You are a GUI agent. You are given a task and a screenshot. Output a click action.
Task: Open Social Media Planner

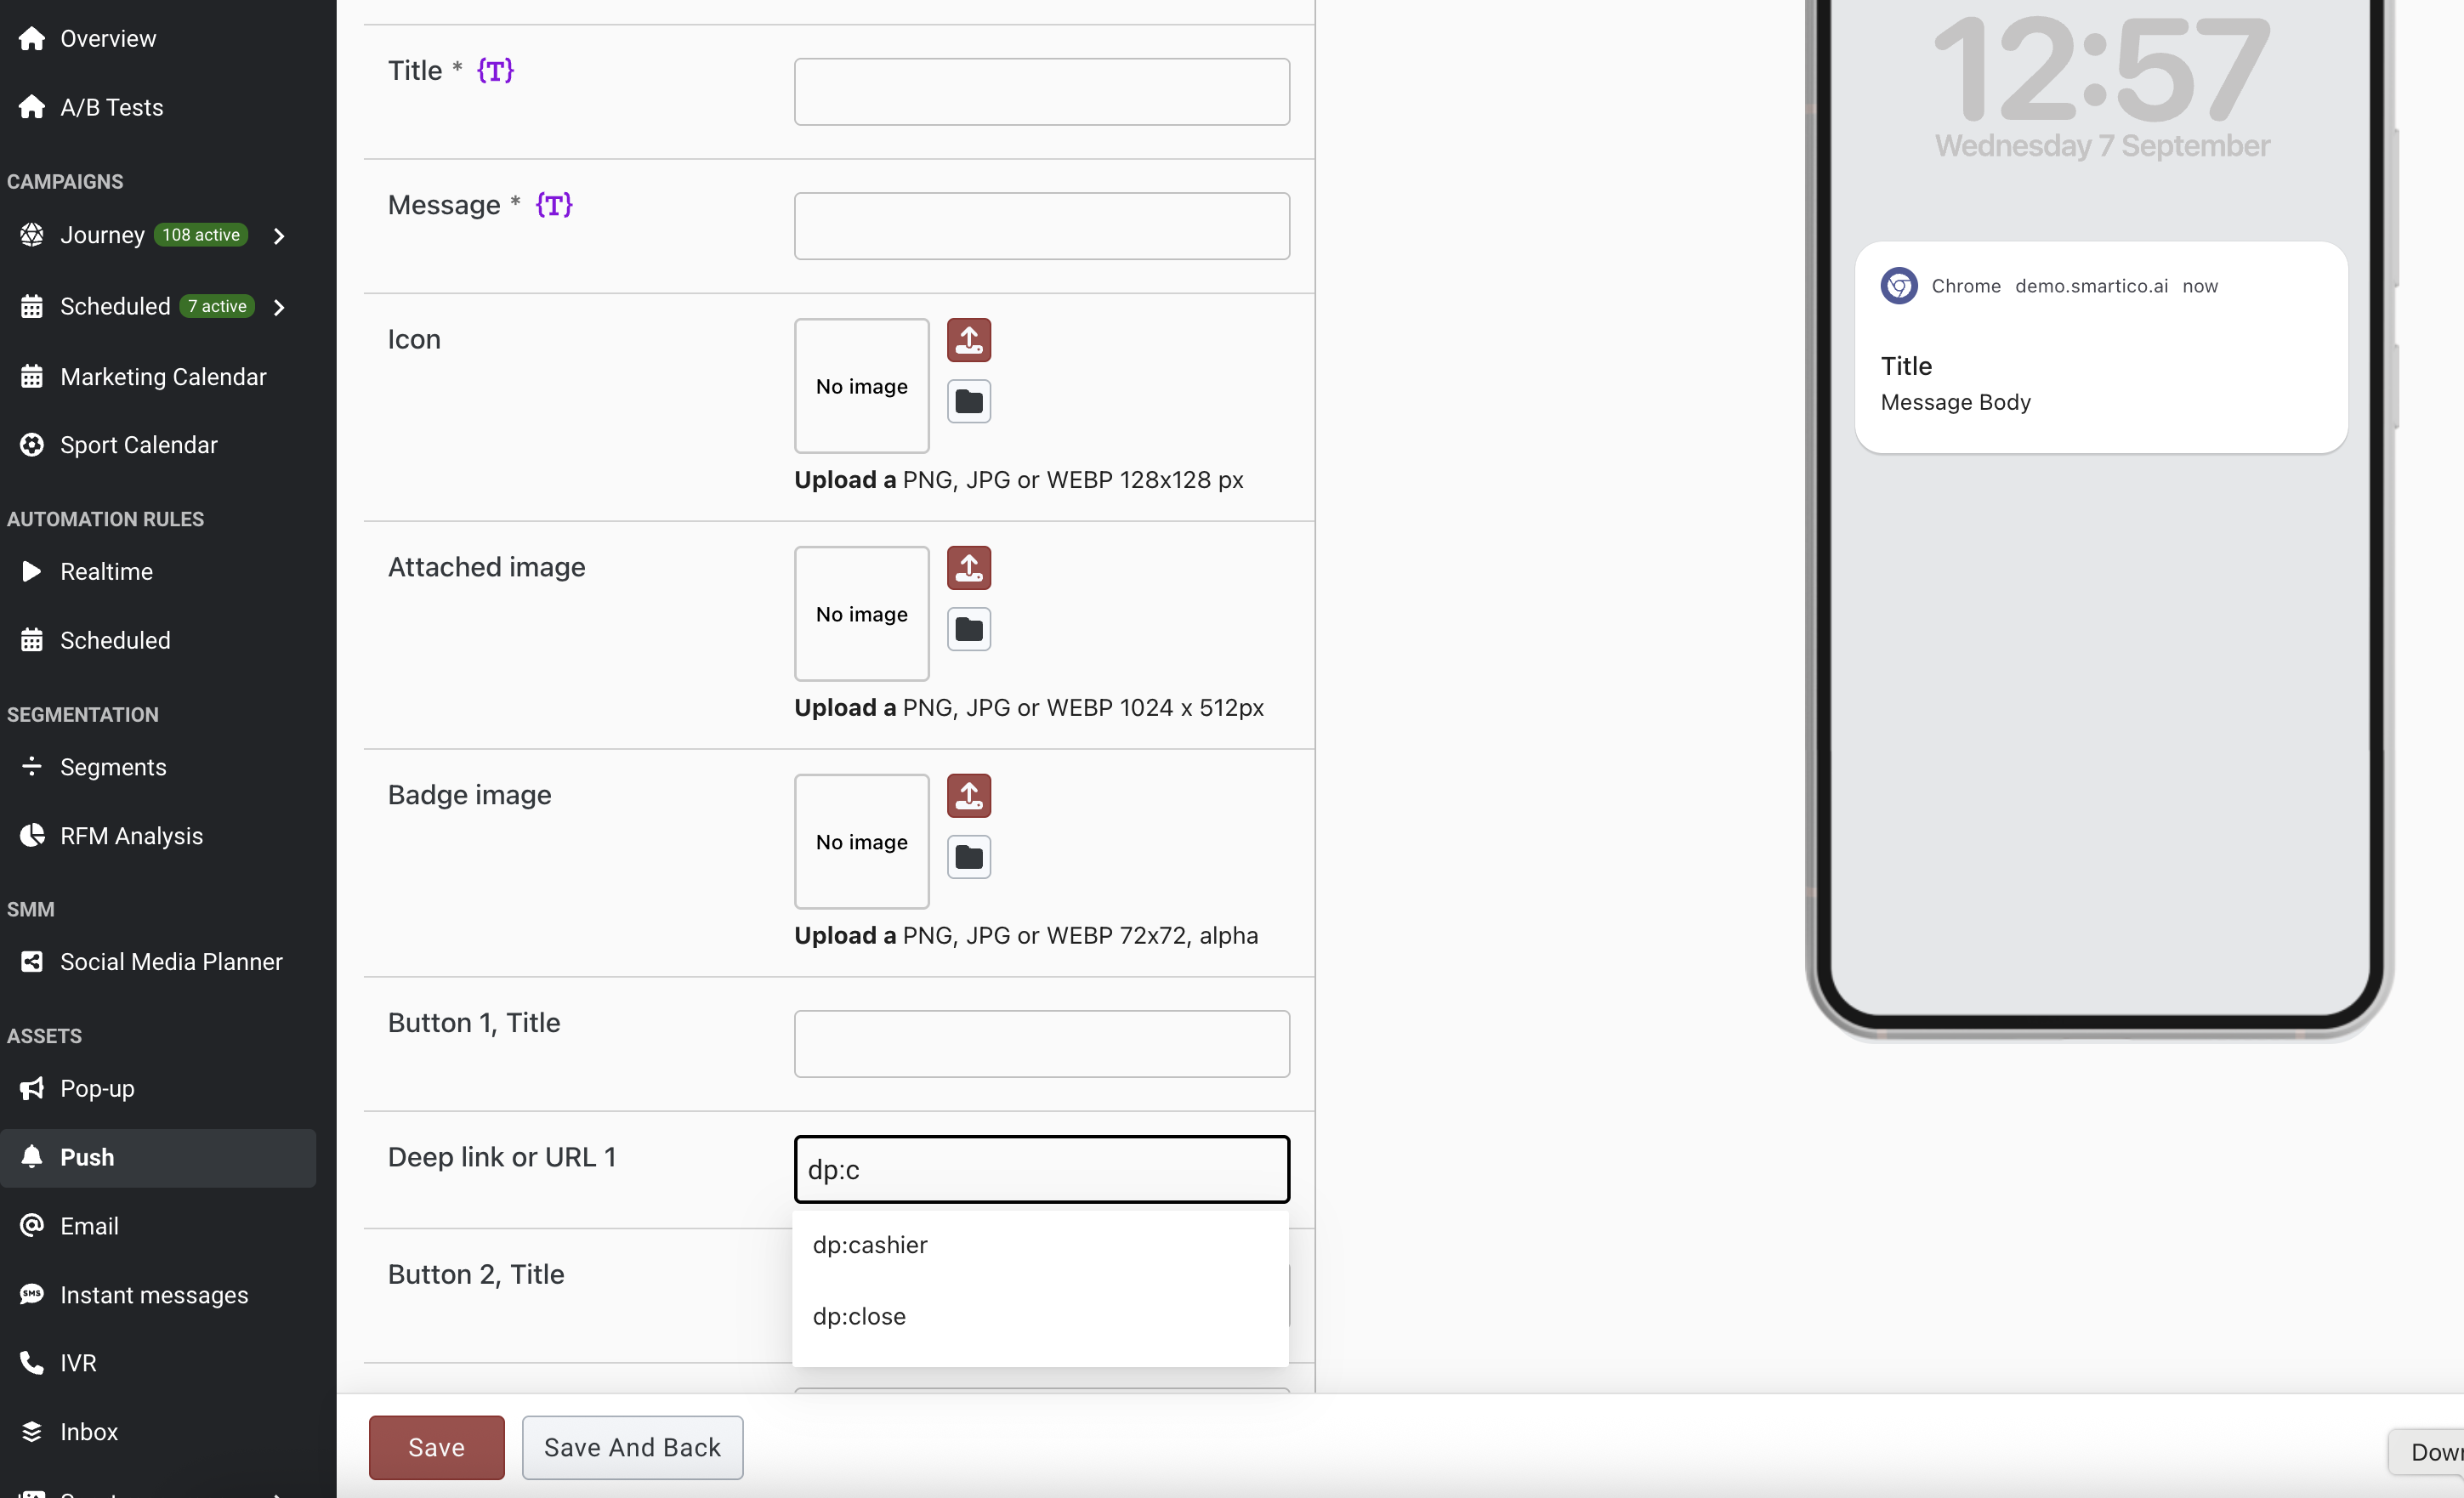pos(171,962)
